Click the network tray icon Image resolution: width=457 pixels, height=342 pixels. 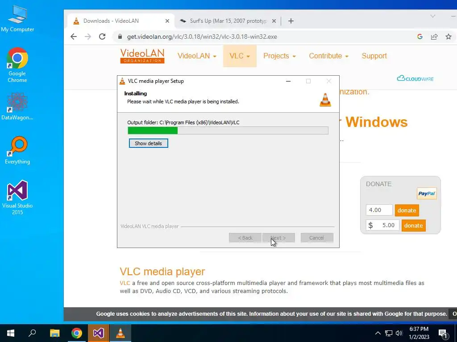(x=389, y=333)
